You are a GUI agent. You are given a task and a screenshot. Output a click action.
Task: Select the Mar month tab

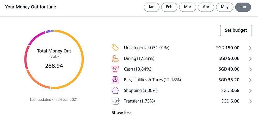[188, 7]
